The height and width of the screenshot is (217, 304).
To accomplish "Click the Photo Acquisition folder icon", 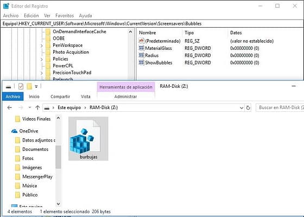I will point(48,52).
